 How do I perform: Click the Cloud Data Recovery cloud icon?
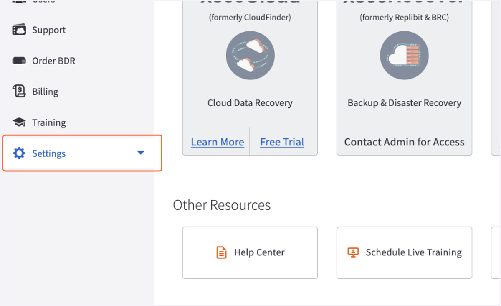click(250, 56)
